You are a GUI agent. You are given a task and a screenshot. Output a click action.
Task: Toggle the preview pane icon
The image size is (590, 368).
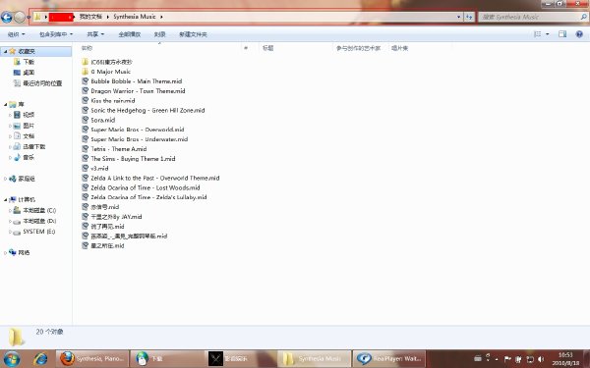562,34
